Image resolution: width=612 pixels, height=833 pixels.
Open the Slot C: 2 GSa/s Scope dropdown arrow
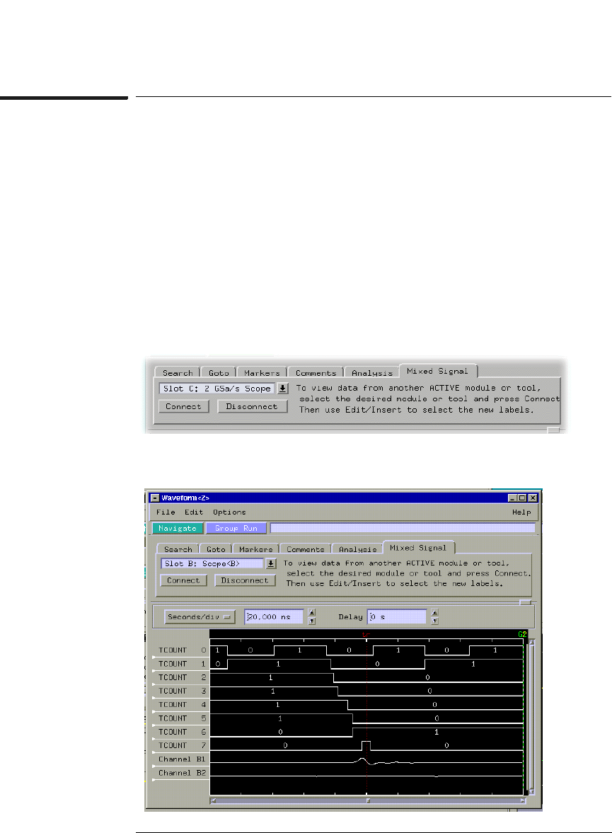point(282,389)
